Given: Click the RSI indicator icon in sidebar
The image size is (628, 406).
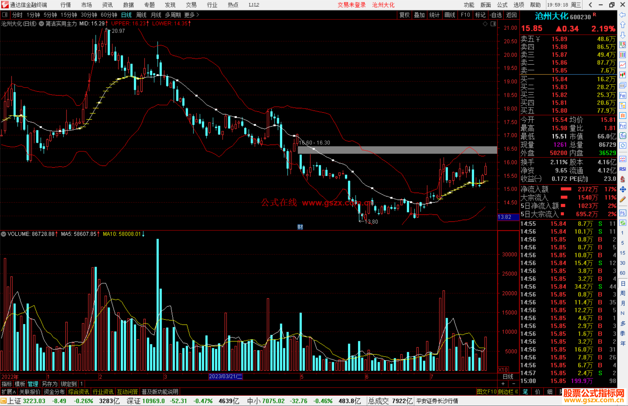Looking at the screenshot, I should click(622, 169).
